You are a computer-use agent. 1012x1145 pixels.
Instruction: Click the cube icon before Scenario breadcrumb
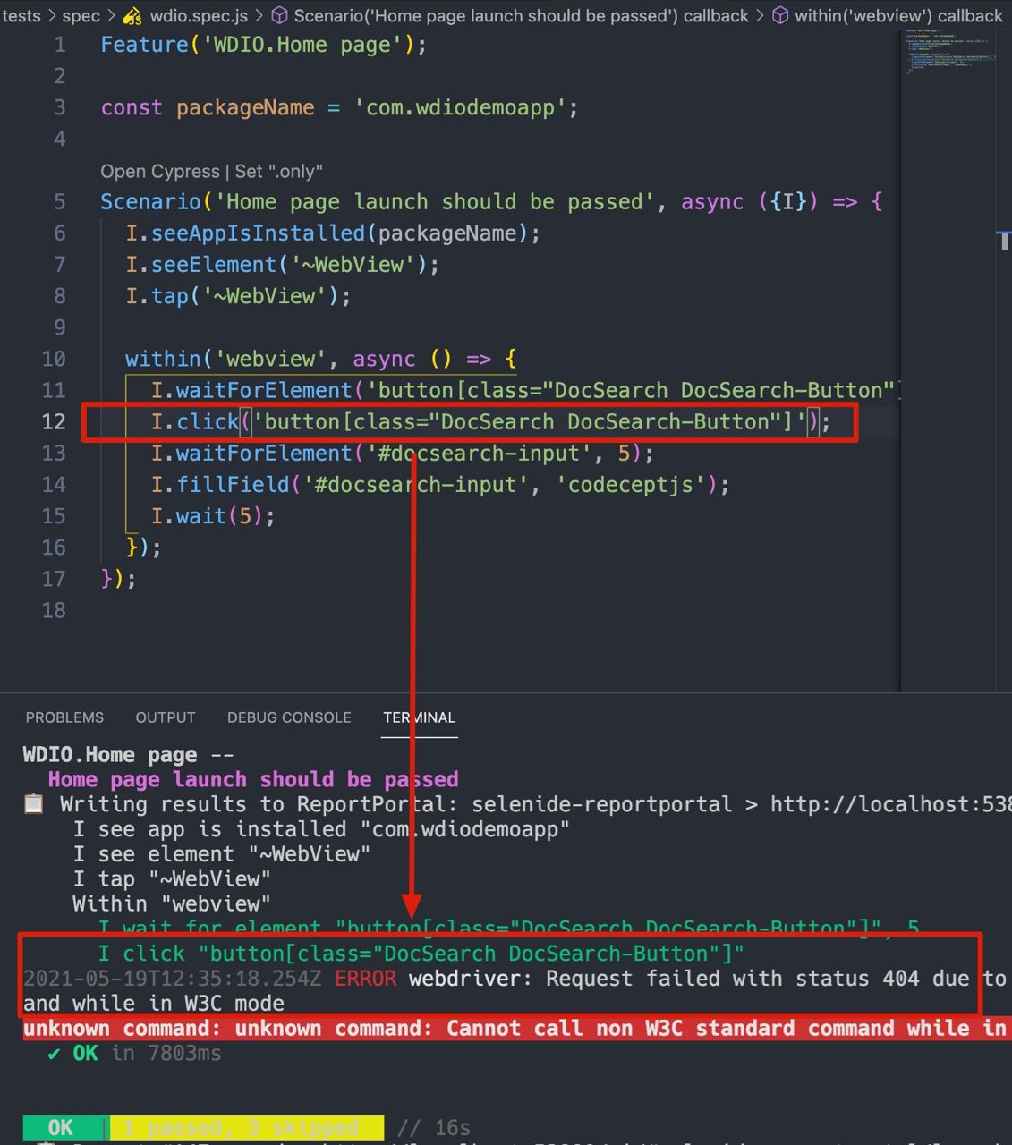[x=279, y=15]
